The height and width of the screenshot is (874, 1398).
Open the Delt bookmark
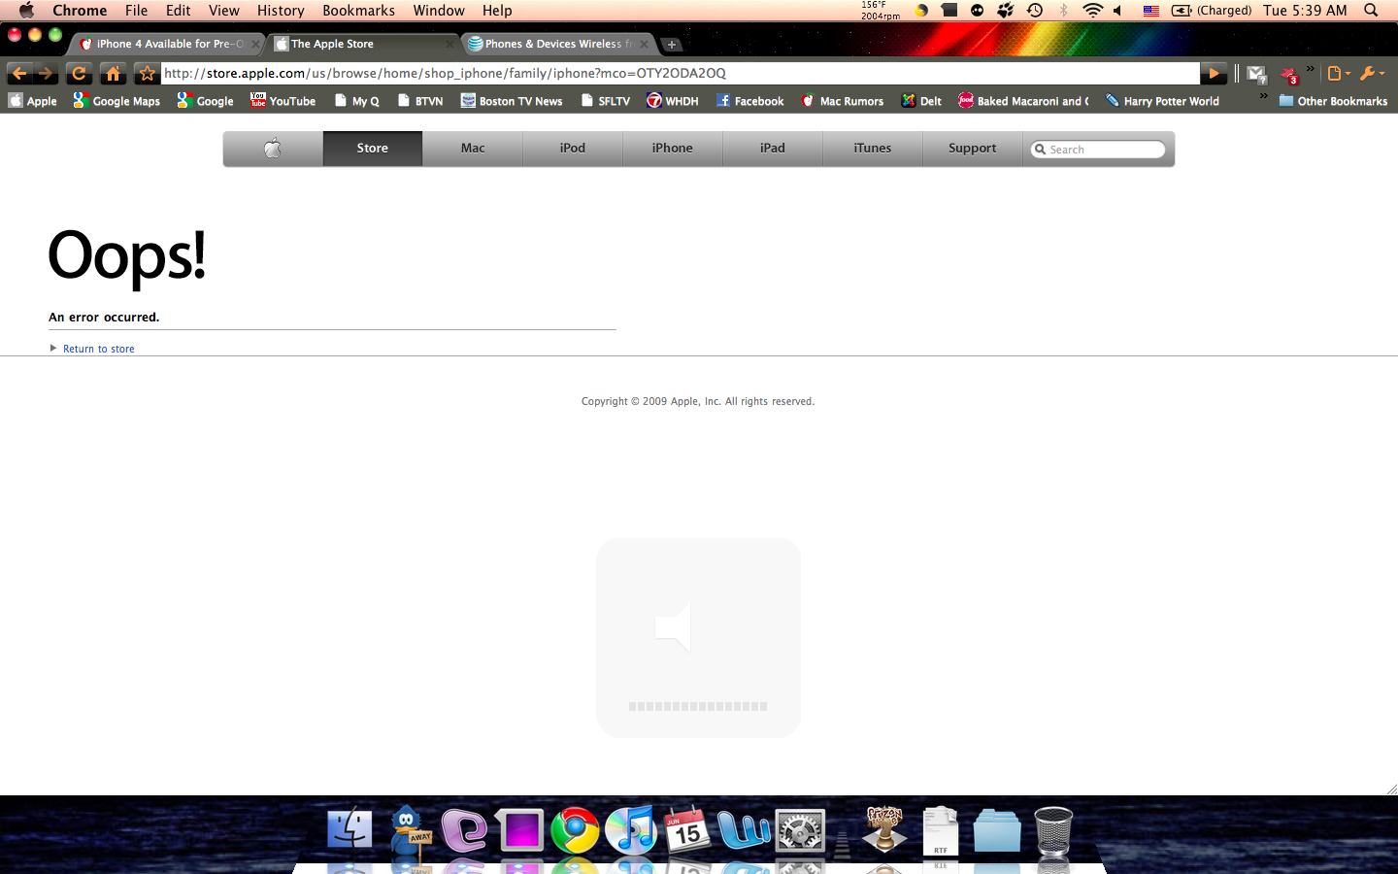921,101
